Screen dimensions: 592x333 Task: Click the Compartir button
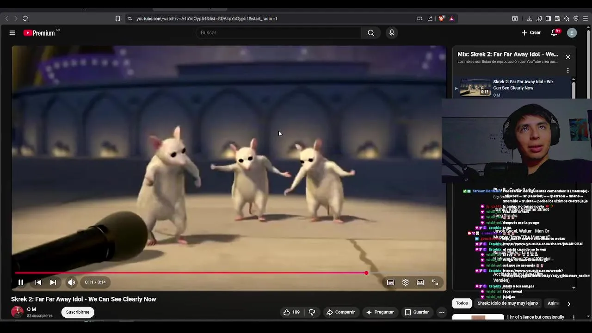coord(340,312)
